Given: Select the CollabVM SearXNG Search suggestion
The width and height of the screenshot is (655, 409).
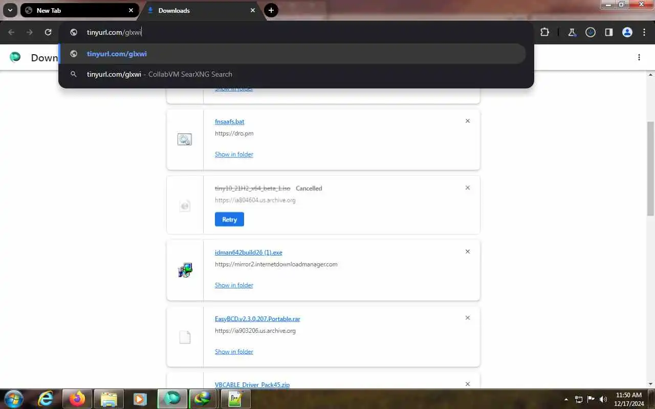Looking at the screenshot, I should [292, 74].
